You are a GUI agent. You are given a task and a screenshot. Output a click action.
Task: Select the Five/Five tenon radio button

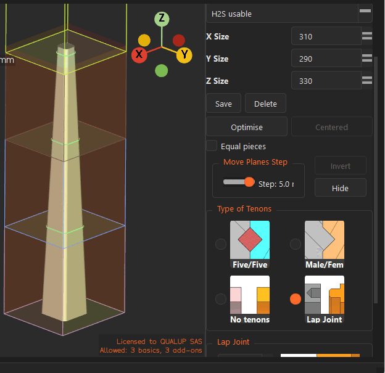[x=220, y=244]
